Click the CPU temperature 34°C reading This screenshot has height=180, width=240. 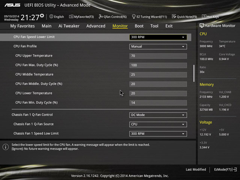click(222, 46)
